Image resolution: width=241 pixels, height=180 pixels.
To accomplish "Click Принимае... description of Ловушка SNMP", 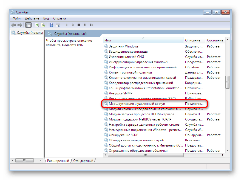I will point(194,93).
